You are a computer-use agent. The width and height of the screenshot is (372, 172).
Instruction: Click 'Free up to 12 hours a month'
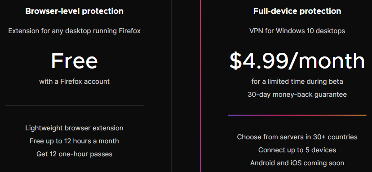coord(74,141)
